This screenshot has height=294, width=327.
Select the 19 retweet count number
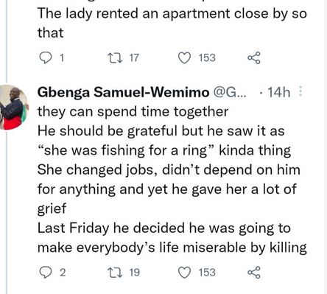coord(134,273)
